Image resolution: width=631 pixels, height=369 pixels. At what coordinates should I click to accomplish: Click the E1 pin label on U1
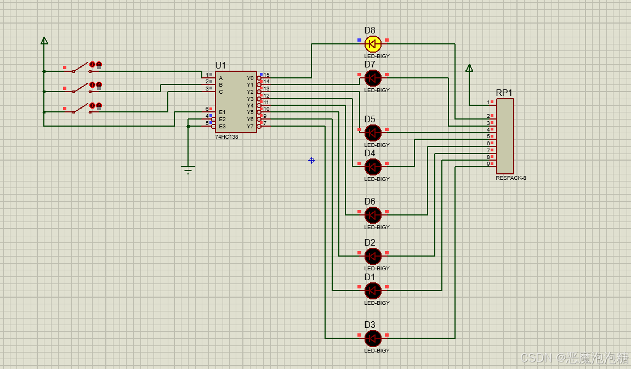tap(222, 112)
